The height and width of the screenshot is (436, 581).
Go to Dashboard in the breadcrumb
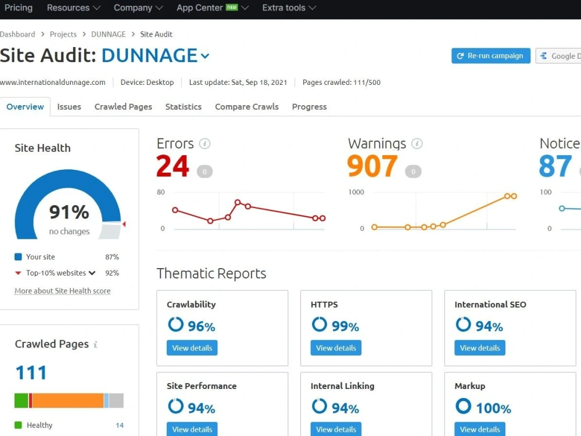[17, 34]
